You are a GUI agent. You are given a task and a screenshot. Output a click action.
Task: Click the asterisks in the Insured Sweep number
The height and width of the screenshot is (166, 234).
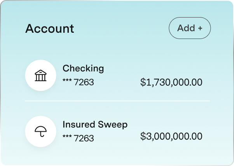67,137
